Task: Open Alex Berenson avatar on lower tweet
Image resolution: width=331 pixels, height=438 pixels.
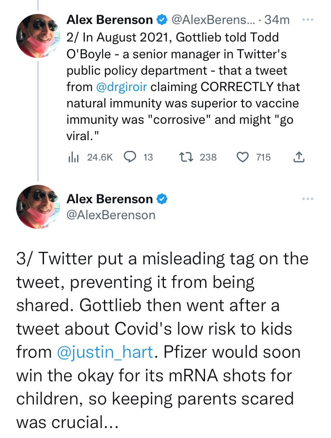Action: coord(38,207)
